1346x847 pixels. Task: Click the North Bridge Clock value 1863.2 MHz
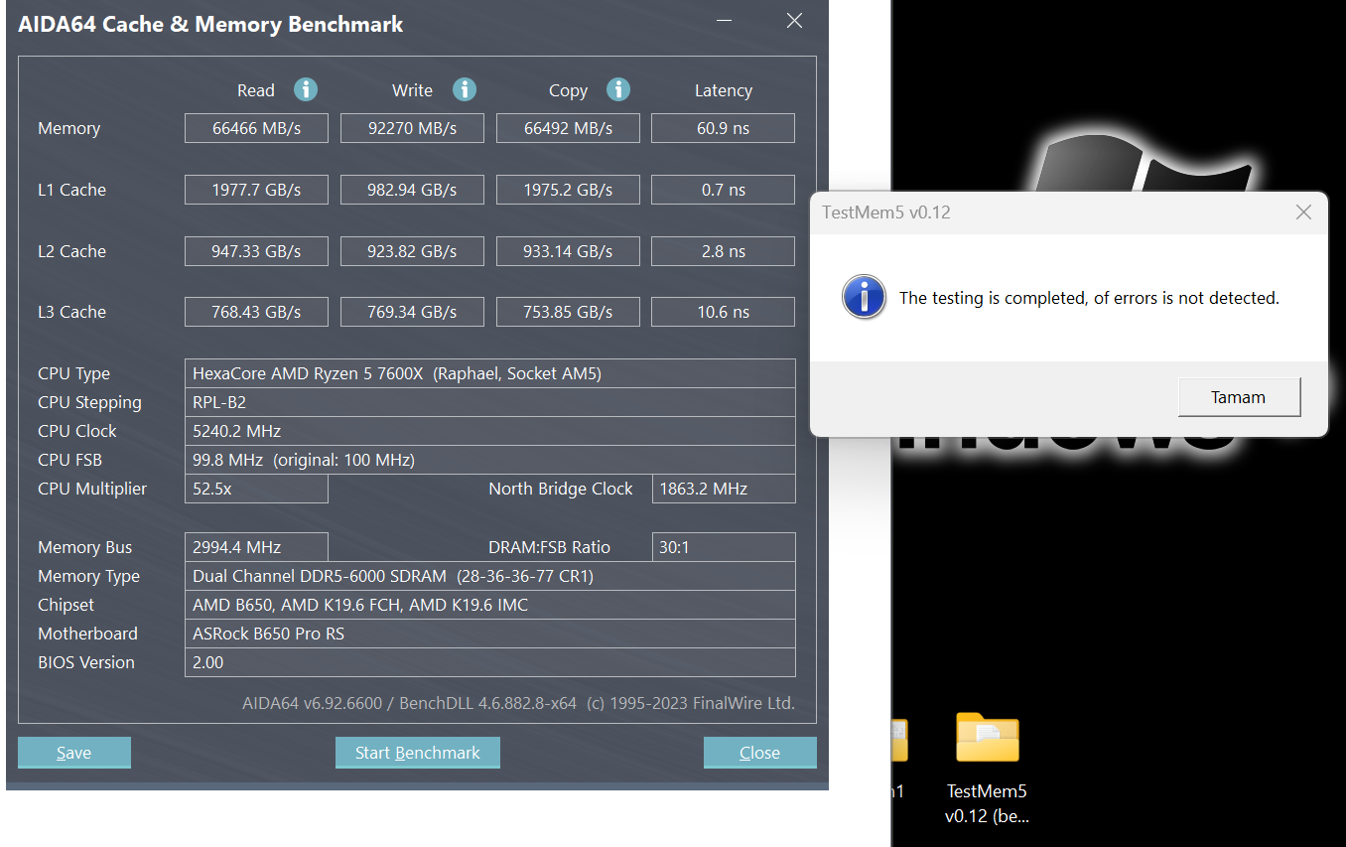tap(723, 489)
